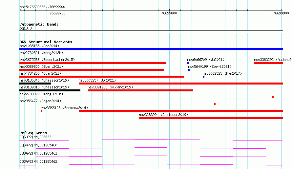Select the 5q13.3 band label
292x169 pixels.
coord(26,28)
